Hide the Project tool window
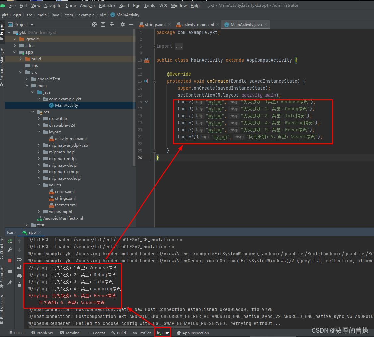374x337 pixels. 131,24
